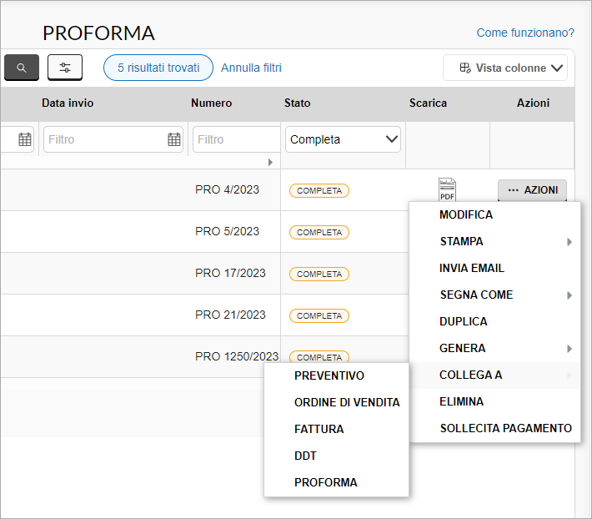The width and height of the screenshot is (592, 519).
Task: Open Vista colonne column view menu
Action: (505, 68)
